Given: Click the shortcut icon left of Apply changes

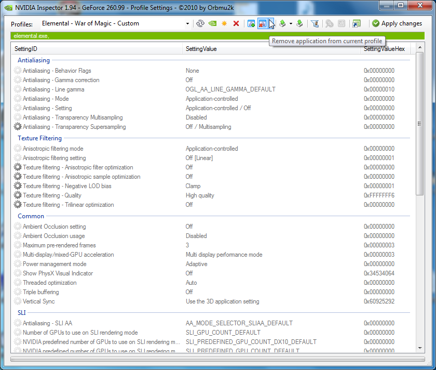Looking at the screenshot, I should pos(356,23).
